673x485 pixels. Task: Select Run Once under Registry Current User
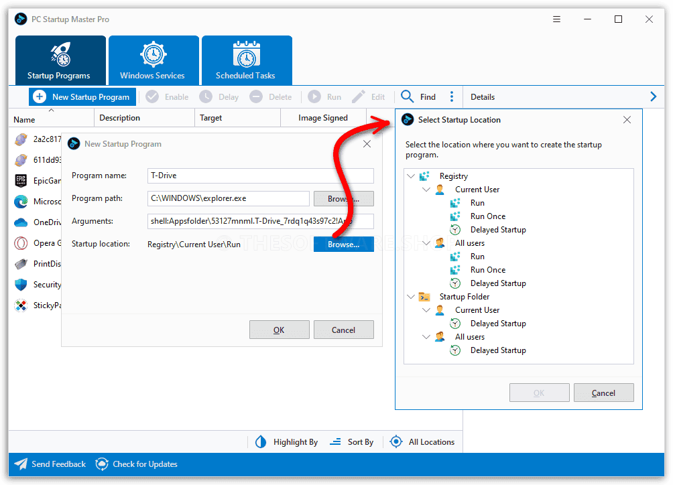[x=487, y=216]
